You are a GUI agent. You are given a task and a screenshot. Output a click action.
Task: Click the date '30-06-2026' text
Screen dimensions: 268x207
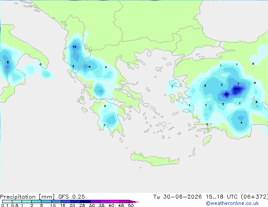[182, 197]
